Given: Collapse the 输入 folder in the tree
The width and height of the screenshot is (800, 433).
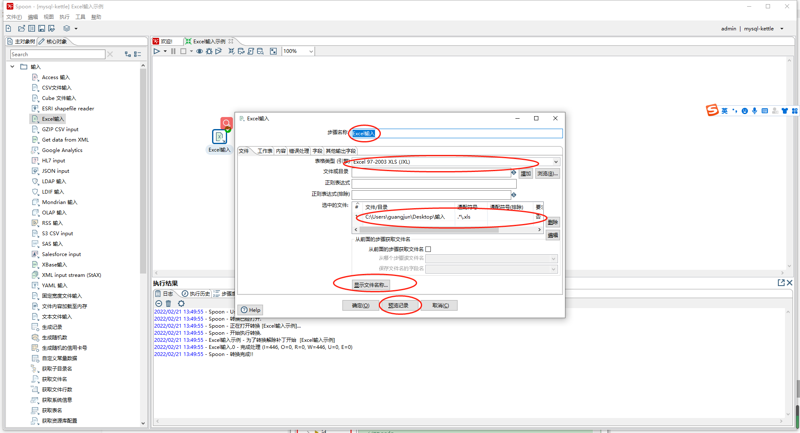Looking at the screenshot, I should tap(12, 67).
